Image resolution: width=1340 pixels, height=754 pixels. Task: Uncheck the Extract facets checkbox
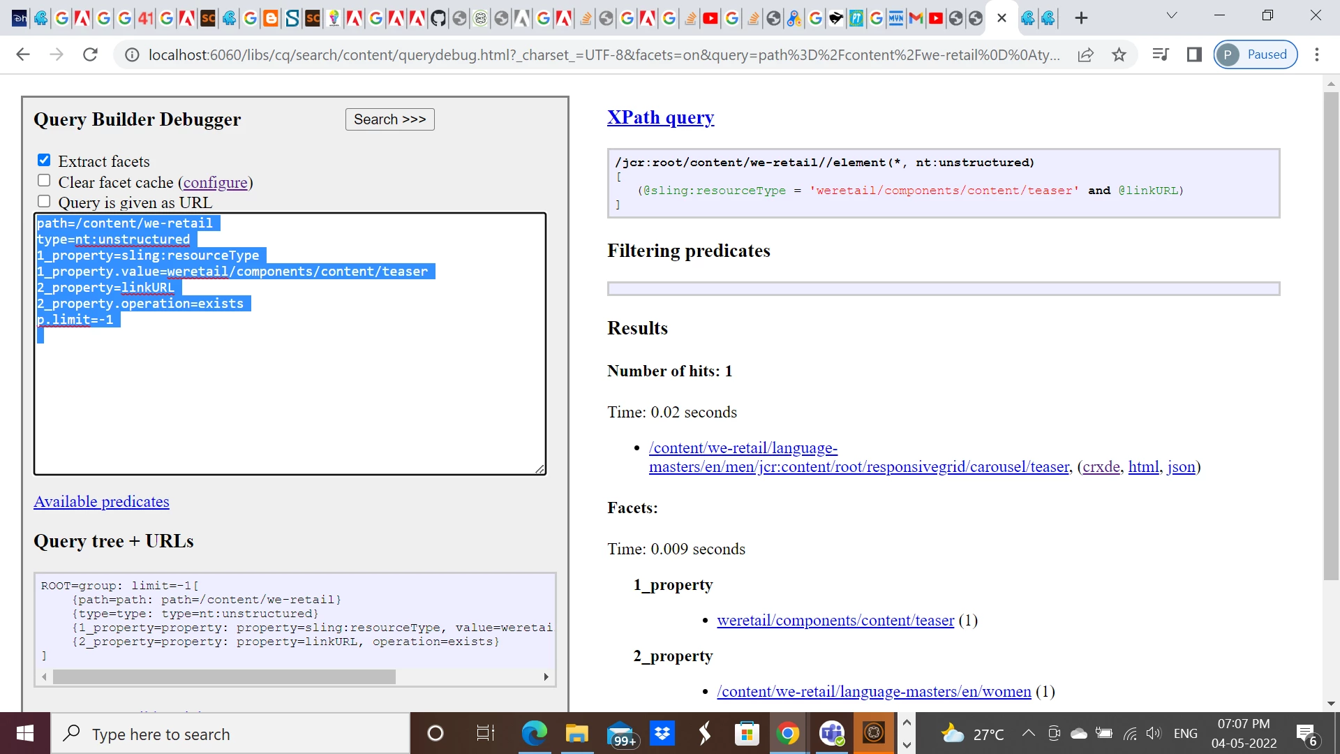click(44, 161)
